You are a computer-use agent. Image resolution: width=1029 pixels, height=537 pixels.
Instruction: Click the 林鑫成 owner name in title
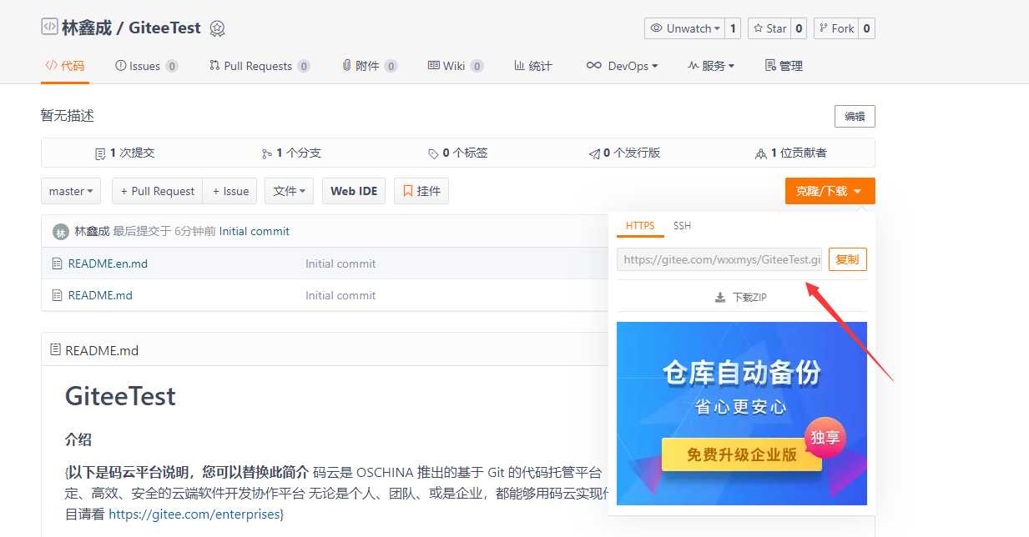coord(87,28)
